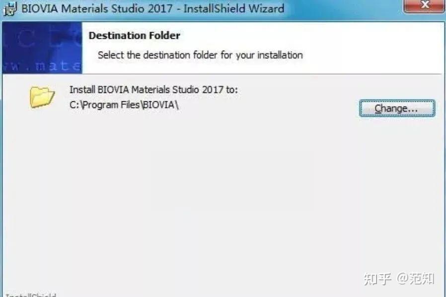Click the "Install BIOVIA Materials Studio 2017 to:" label
The height and width of the screenshot is (297, 446).
[x=153, y=89]
